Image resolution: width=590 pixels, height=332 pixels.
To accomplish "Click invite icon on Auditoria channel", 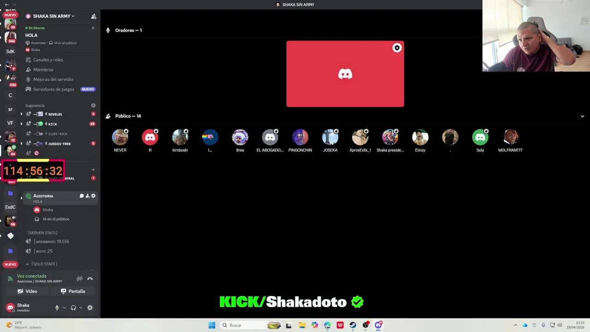I will (x=88, y=196).
